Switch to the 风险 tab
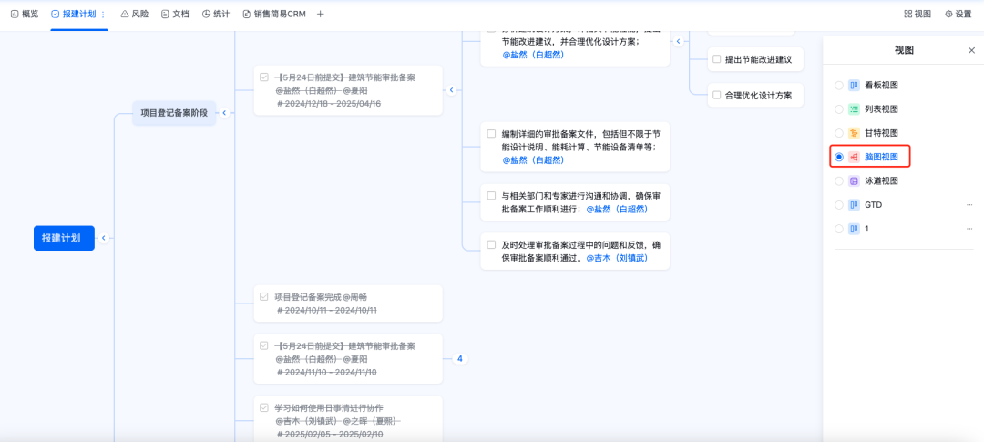 click(135, 14)
